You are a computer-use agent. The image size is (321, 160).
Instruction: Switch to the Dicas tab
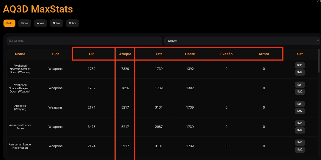[x=25, y=23]
